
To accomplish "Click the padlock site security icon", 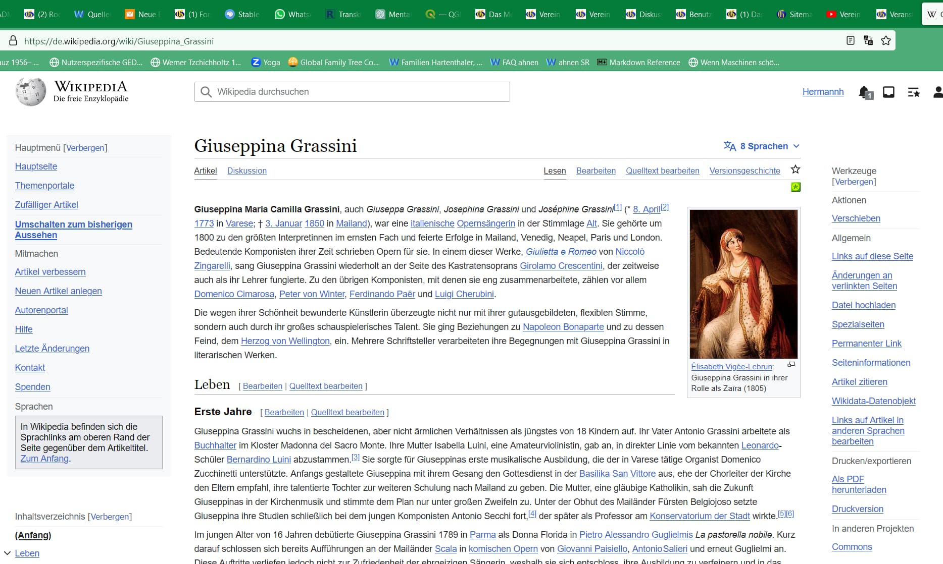I will click(x=13, y=41).
